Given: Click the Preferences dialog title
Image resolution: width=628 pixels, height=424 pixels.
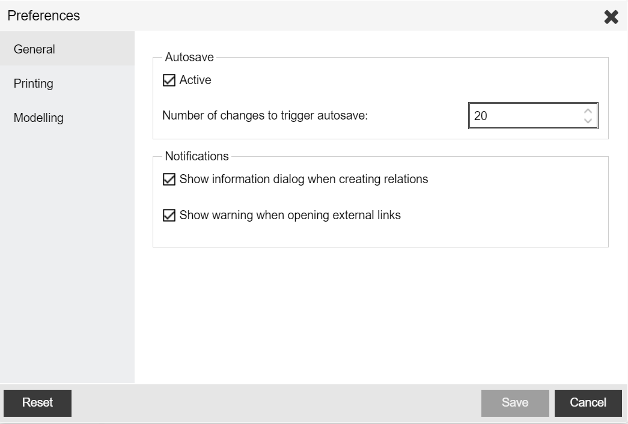Looking at the screenshot, I should 44,16.
